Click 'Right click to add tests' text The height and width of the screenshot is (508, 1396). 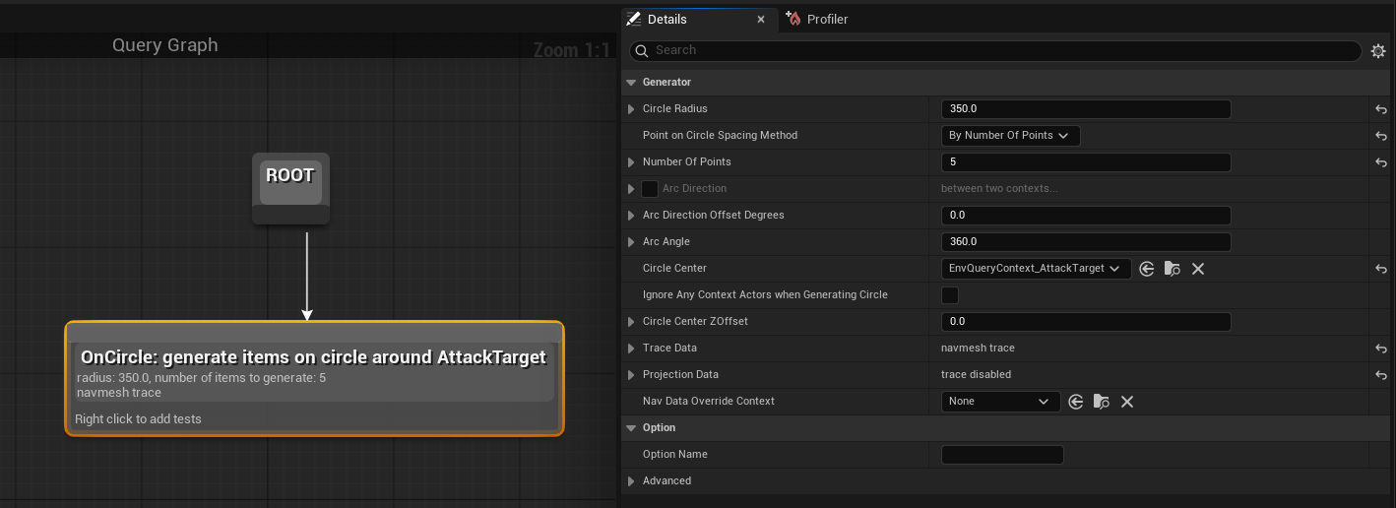(138, 419)
